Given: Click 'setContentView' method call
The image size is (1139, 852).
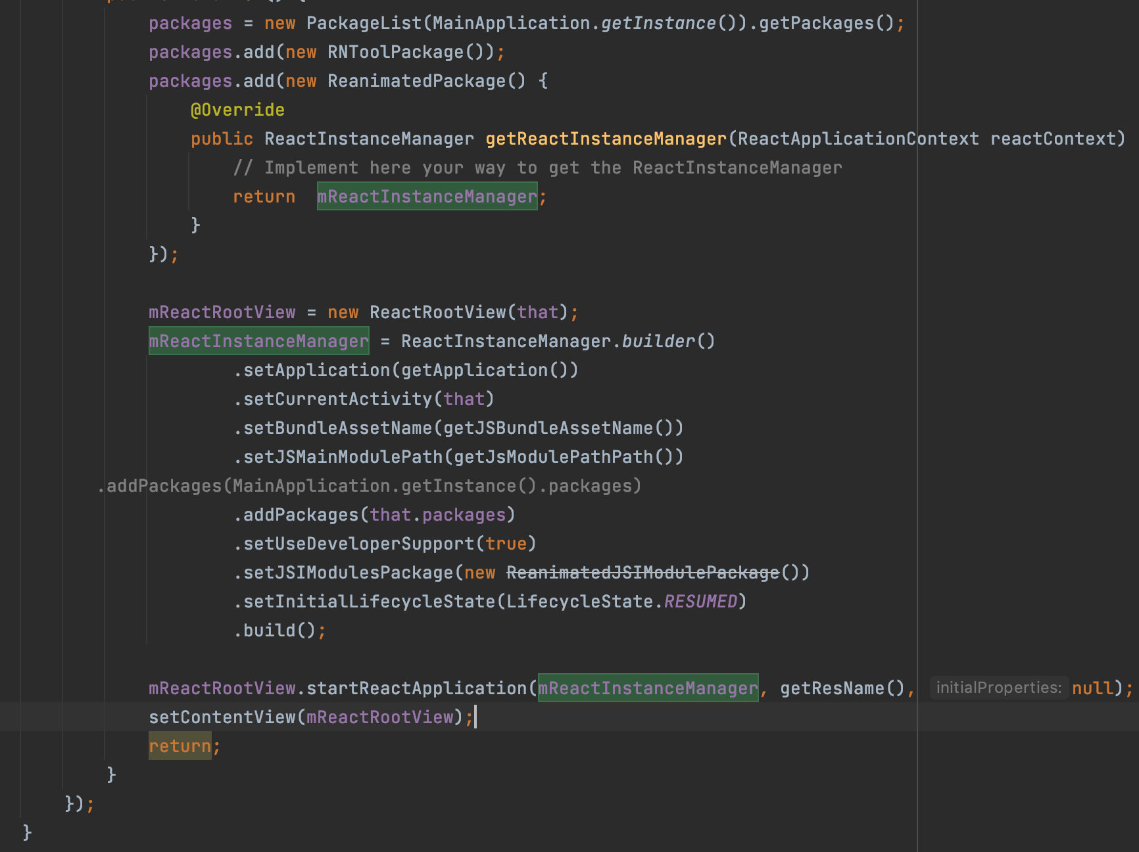Looking at the screenshot, I should (222, 717).
